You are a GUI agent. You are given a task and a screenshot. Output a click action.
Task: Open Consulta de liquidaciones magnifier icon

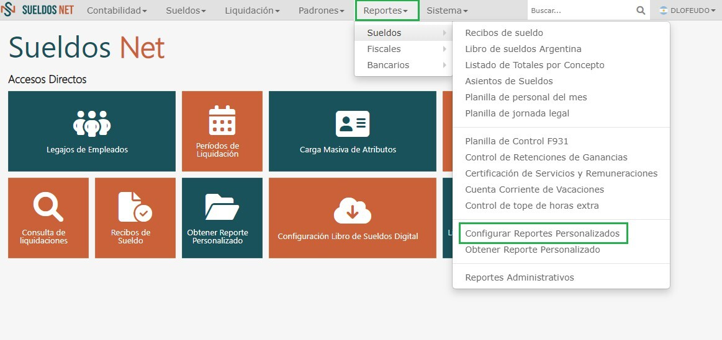48,207
